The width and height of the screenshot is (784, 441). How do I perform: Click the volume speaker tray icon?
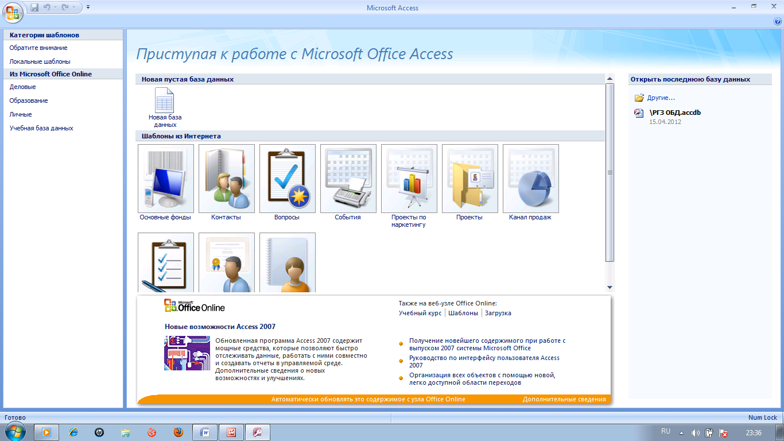pos(696,433)
